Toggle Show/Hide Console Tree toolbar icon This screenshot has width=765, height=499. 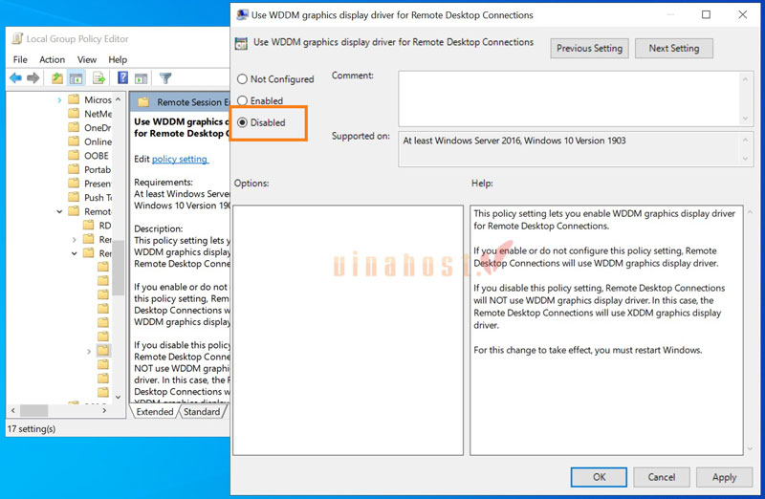click(76, 78)
